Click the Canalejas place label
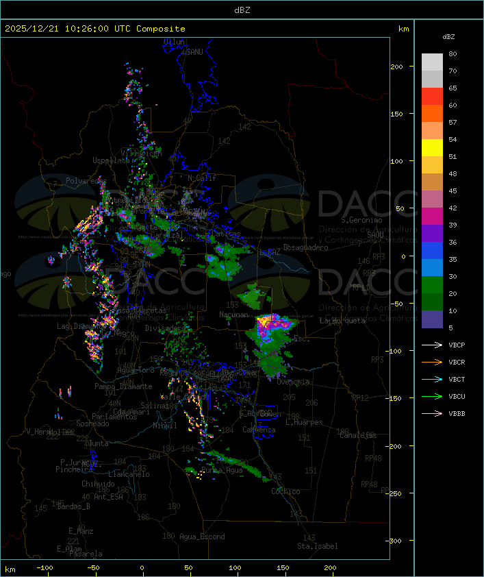484x577 pixels. tap(358, 435)
